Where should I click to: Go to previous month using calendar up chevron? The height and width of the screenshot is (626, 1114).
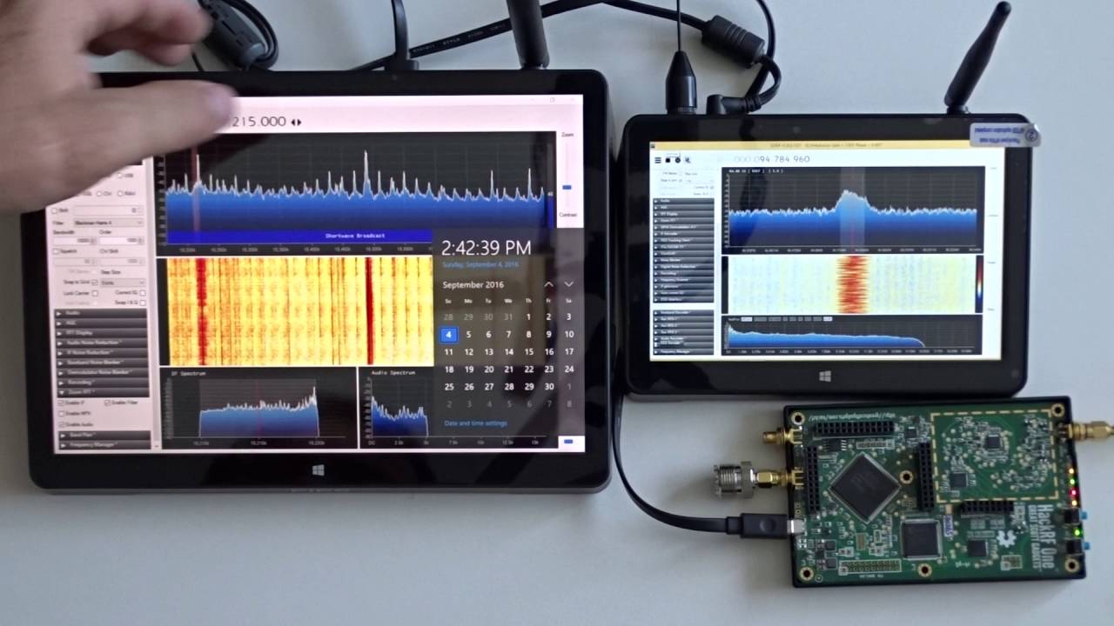tap(548, 284)
